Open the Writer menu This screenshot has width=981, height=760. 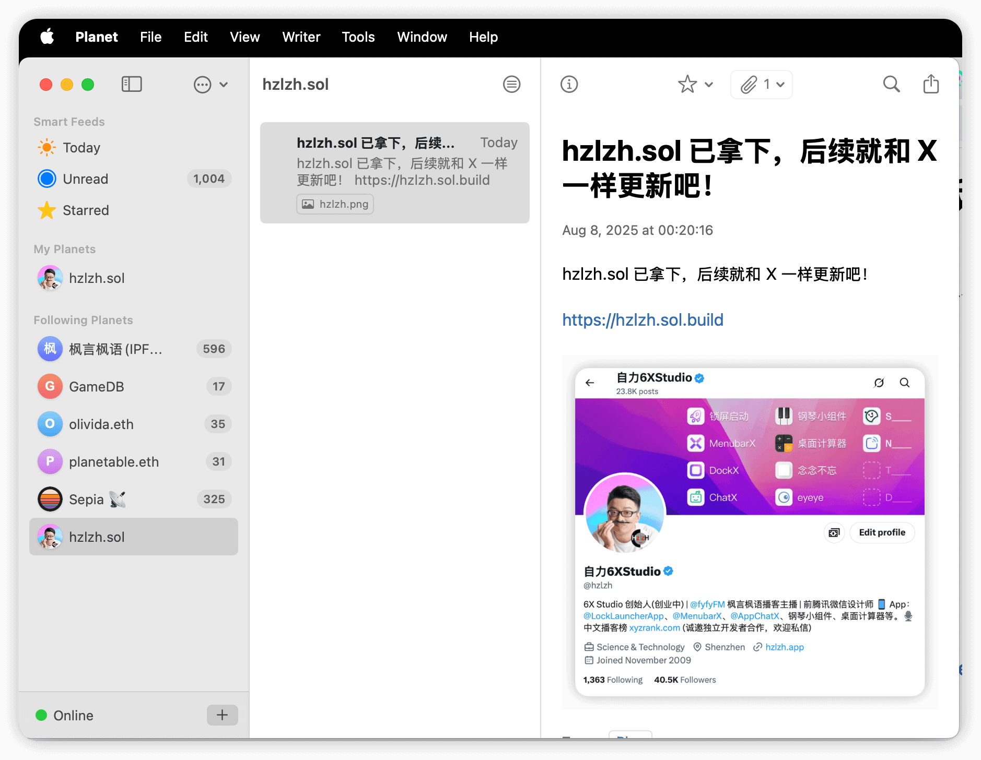(x=301, y=37)
